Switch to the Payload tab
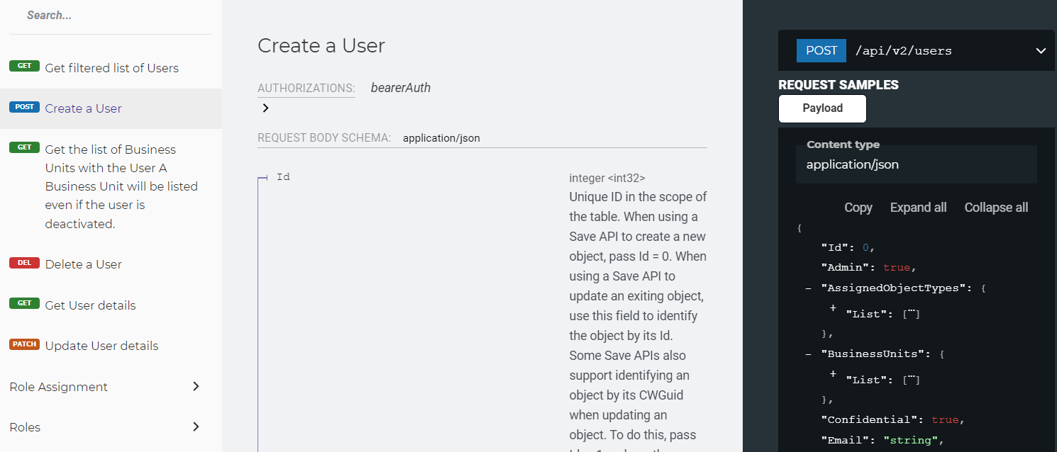Viewport: 1057px width, 452px height. [x=822, y=108]
